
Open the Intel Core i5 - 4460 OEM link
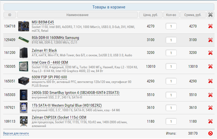(50, 63)
